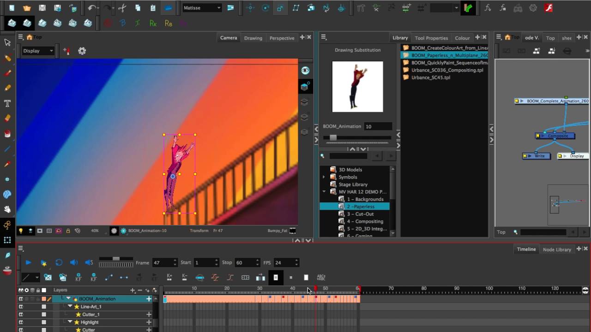Toggle the show all layers eyes icon in header
This screenshot has height=332, width=591.
(21, 290)
